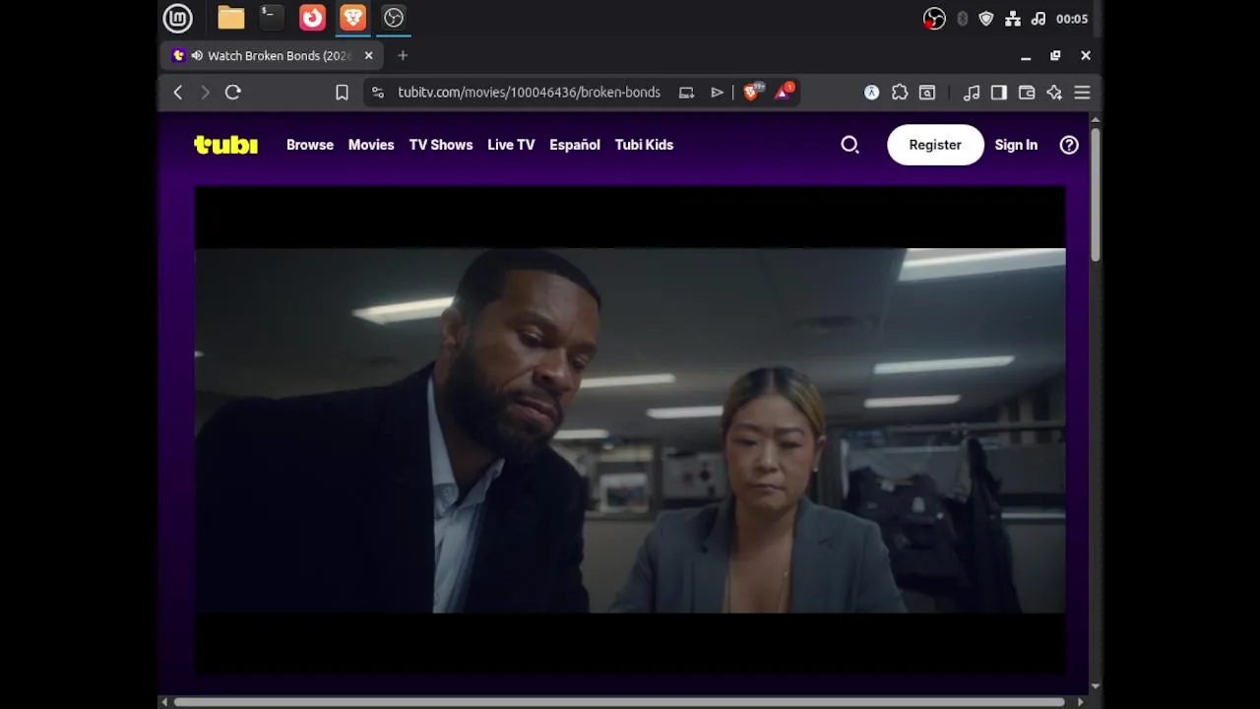Click the Register button
This screenshot has height=709, width=1260.
click(x=935, y=145)
